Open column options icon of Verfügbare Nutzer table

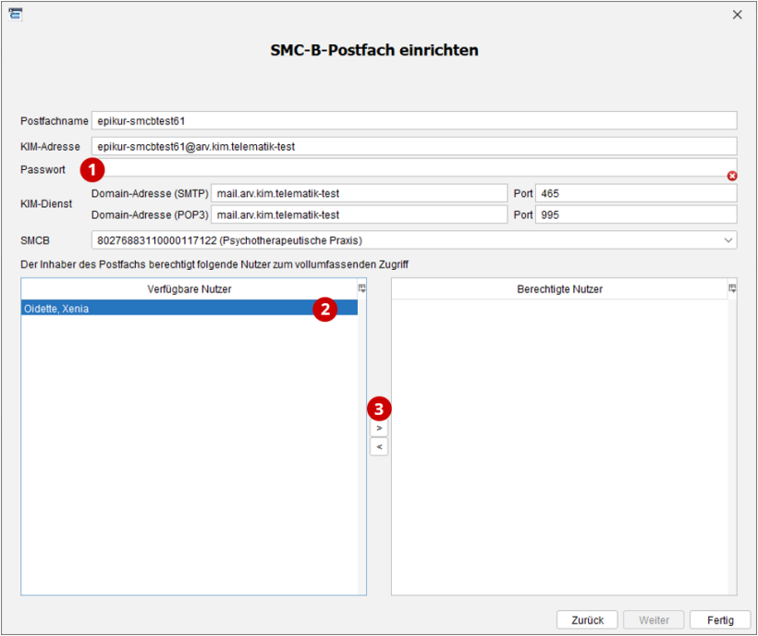click(x=362, y=288)
